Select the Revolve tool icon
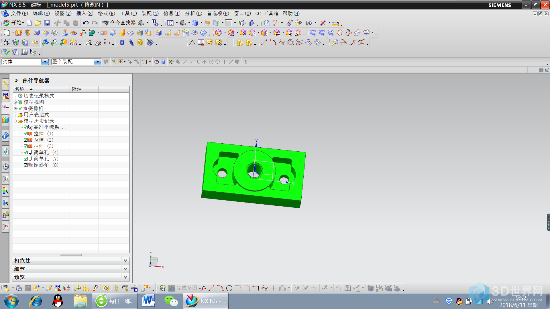 (x=27, y=33)
